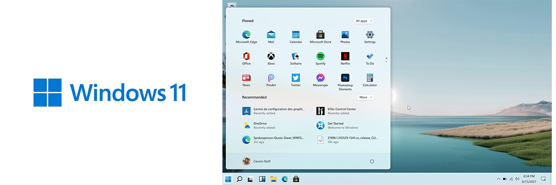Image resolution: width=556 pixels, height=185 pixels.
Task: Open Task View on the taskbar
Action: click(x=251, y=179)
